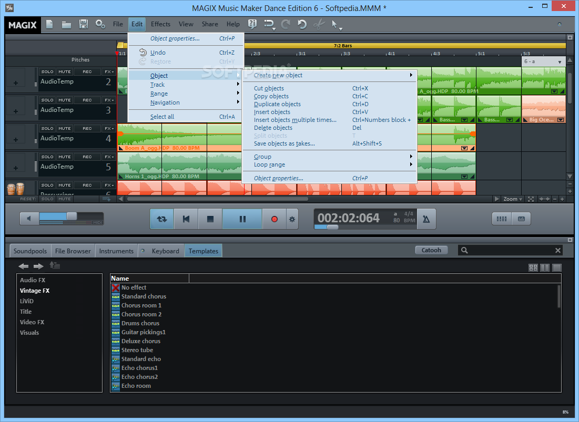The height and width of the screenshot is (422, 579).
Task: Save project with floppy disk icon
Action: click(x=84, y=24)
